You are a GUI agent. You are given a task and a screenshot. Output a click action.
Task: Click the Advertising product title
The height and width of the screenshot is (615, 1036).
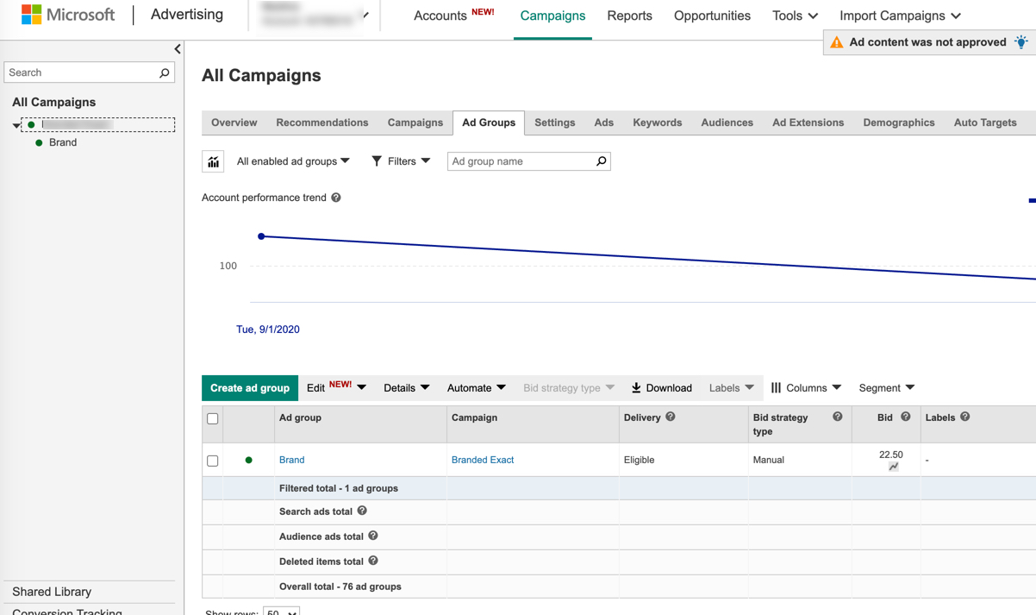(x=187, y=15)
